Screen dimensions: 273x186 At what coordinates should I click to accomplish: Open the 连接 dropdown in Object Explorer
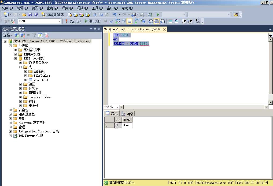8,35
